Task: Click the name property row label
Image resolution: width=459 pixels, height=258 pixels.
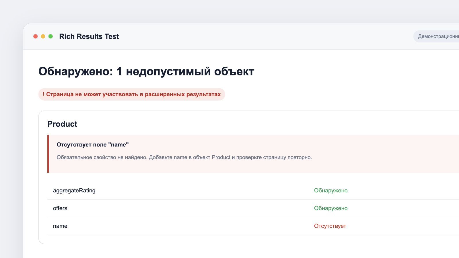Action: pyautogui.click(x=60, y=226)
